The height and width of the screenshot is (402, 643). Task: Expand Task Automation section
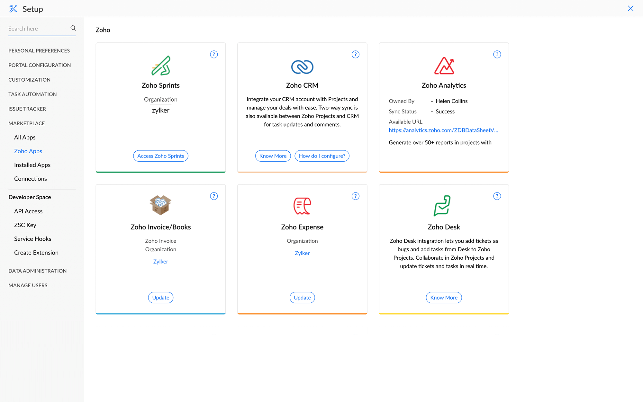pyautogui.click(x=32, y=94)
